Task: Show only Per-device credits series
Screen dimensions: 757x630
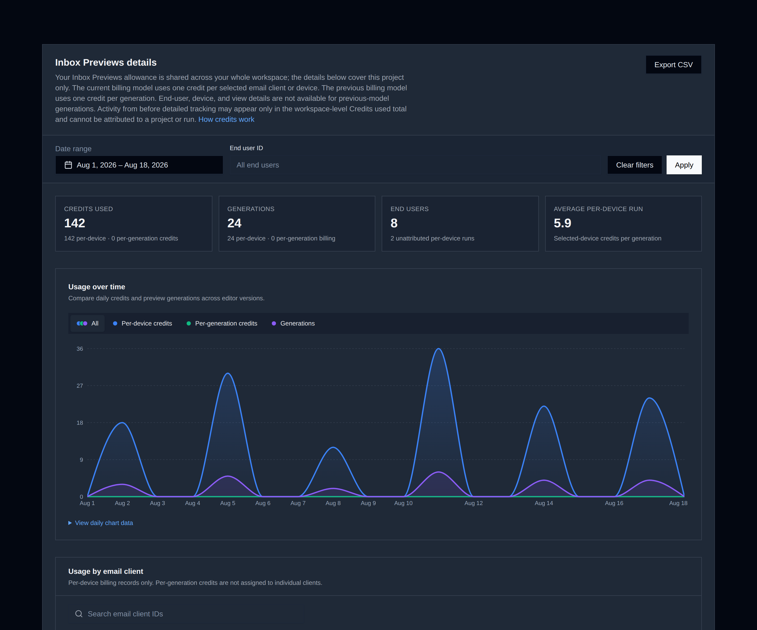Action: click(x=142, y=323)
